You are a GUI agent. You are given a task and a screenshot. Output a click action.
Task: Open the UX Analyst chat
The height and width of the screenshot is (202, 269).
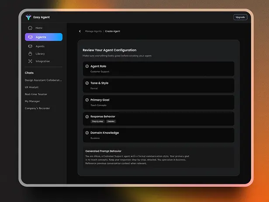32,87
